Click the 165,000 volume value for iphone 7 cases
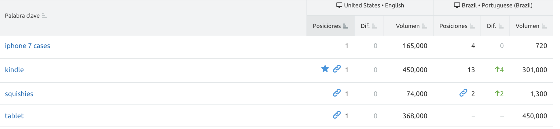Screen dimensions: 560x129 click(415, 46)
